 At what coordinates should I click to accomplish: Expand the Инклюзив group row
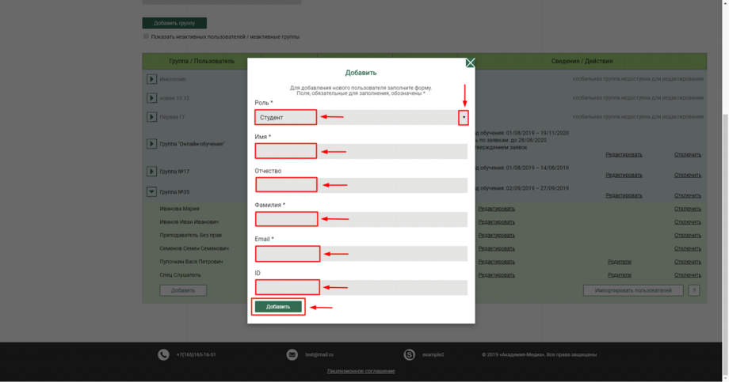coord(151,79)
